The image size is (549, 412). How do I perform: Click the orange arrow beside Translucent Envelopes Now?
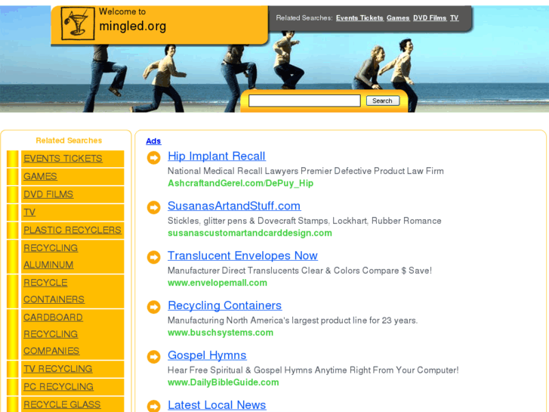pos(153,257)
